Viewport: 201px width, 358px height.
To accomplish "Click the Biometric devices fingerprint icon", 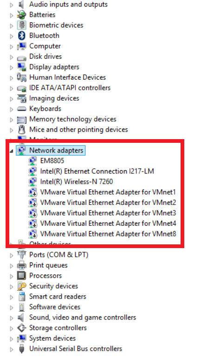I will point(21,25).
